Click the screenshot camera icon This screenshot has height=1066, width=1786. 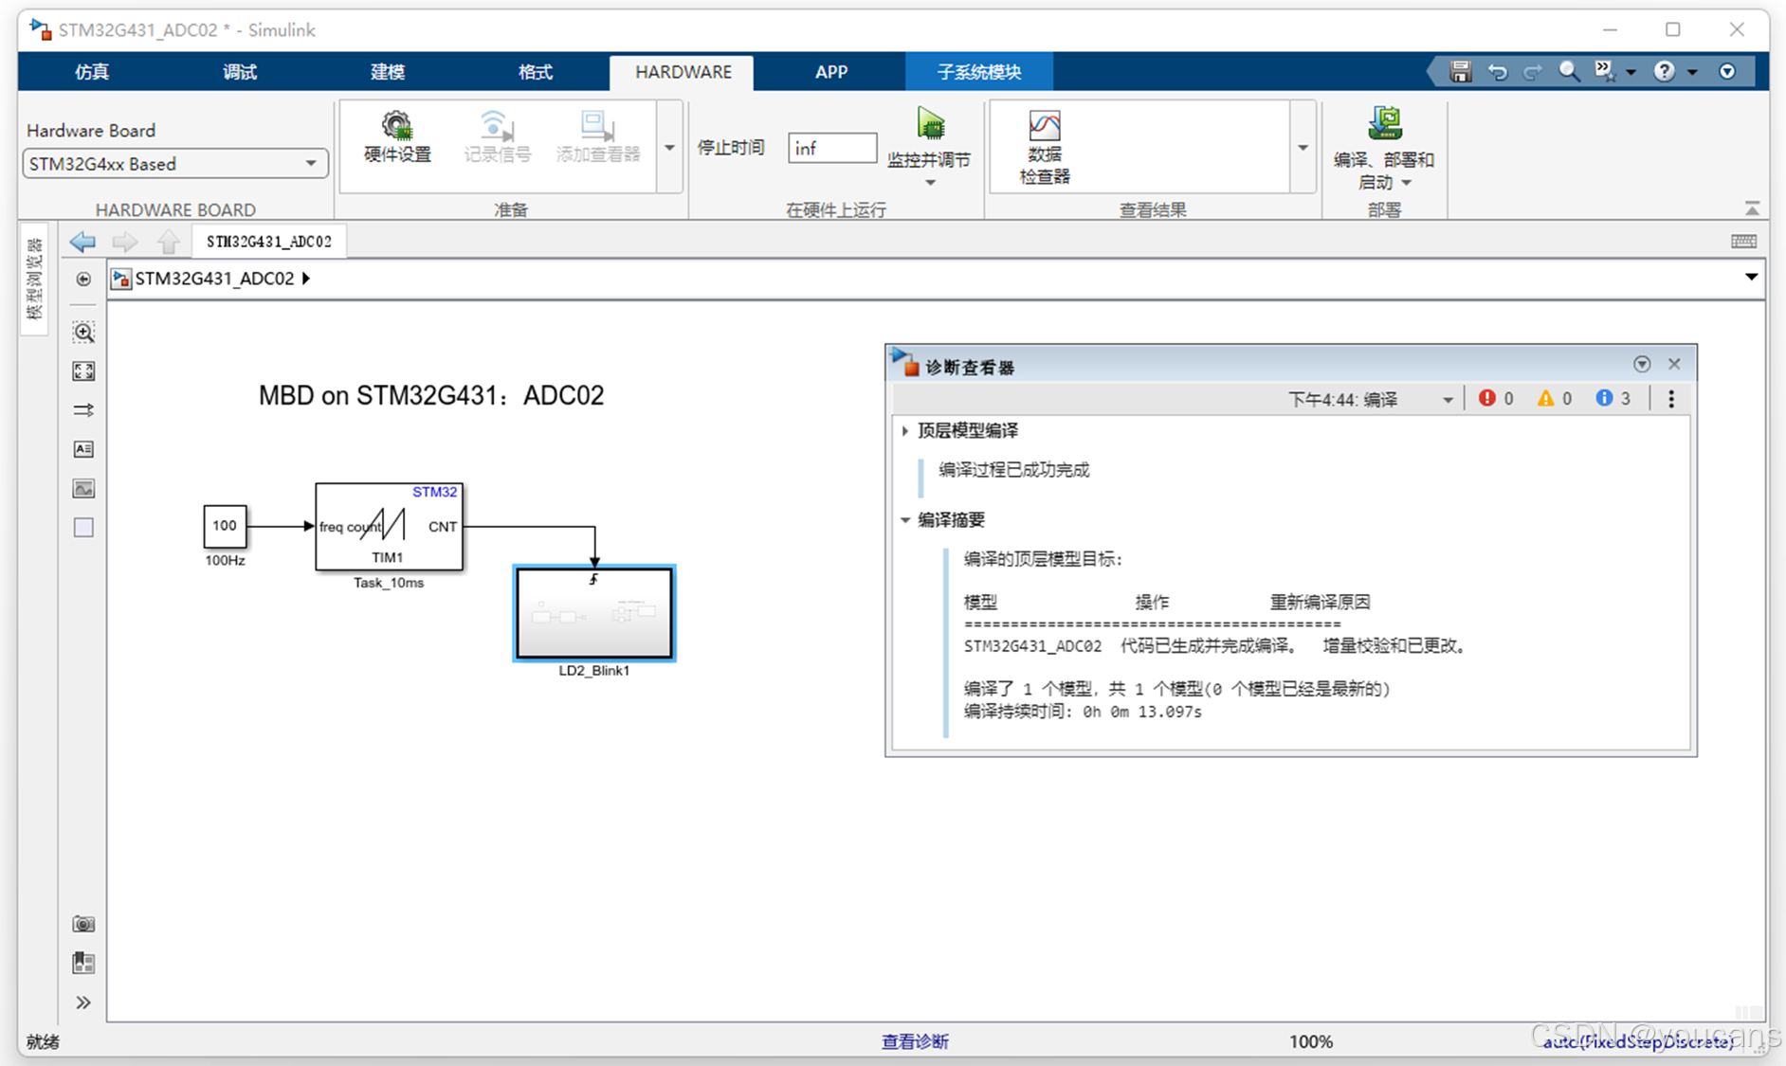coord(83,924)
